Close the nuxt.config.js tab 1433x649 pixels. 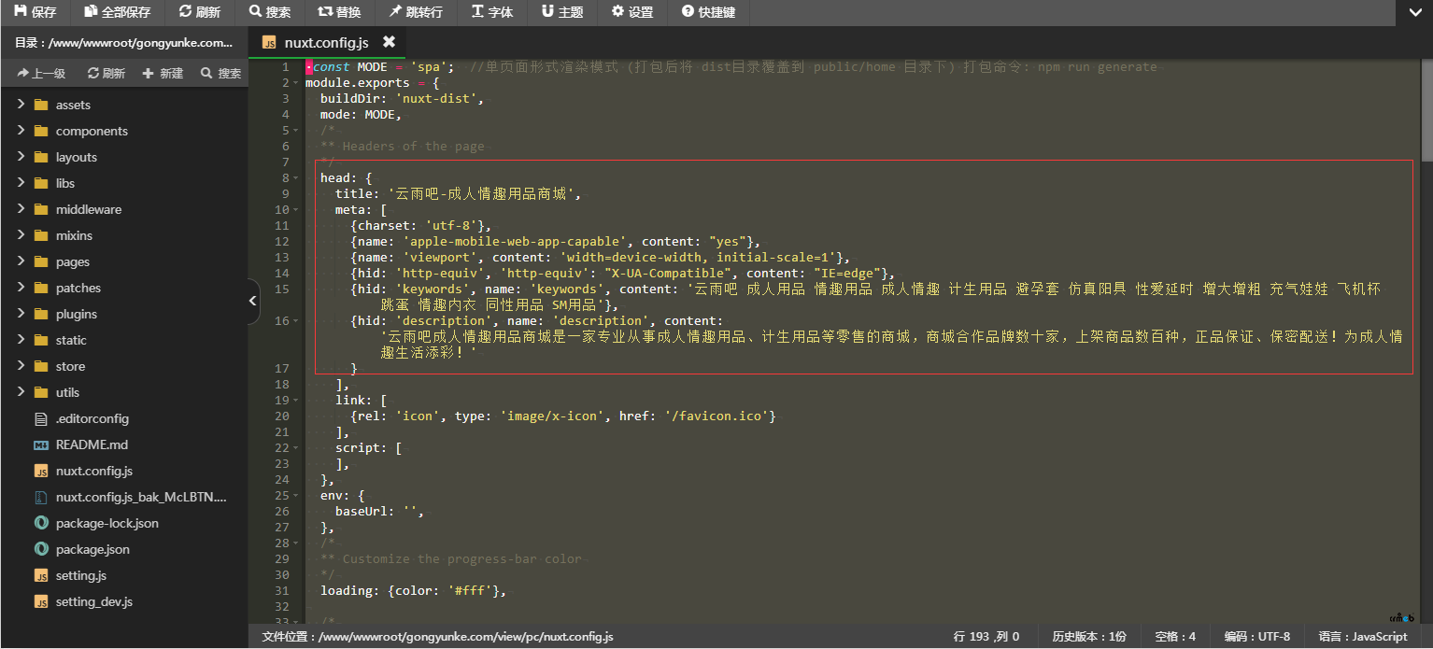coord(389,42)
